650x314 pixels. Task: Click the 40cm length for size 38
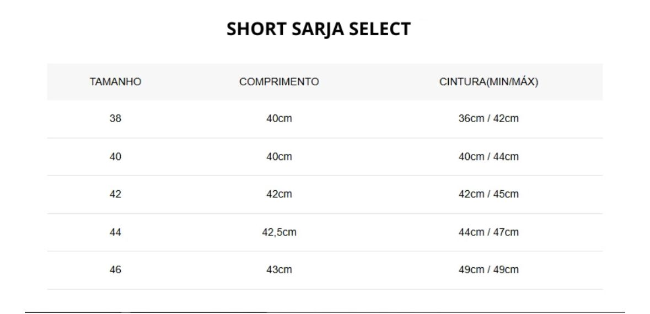click(279, 119)
